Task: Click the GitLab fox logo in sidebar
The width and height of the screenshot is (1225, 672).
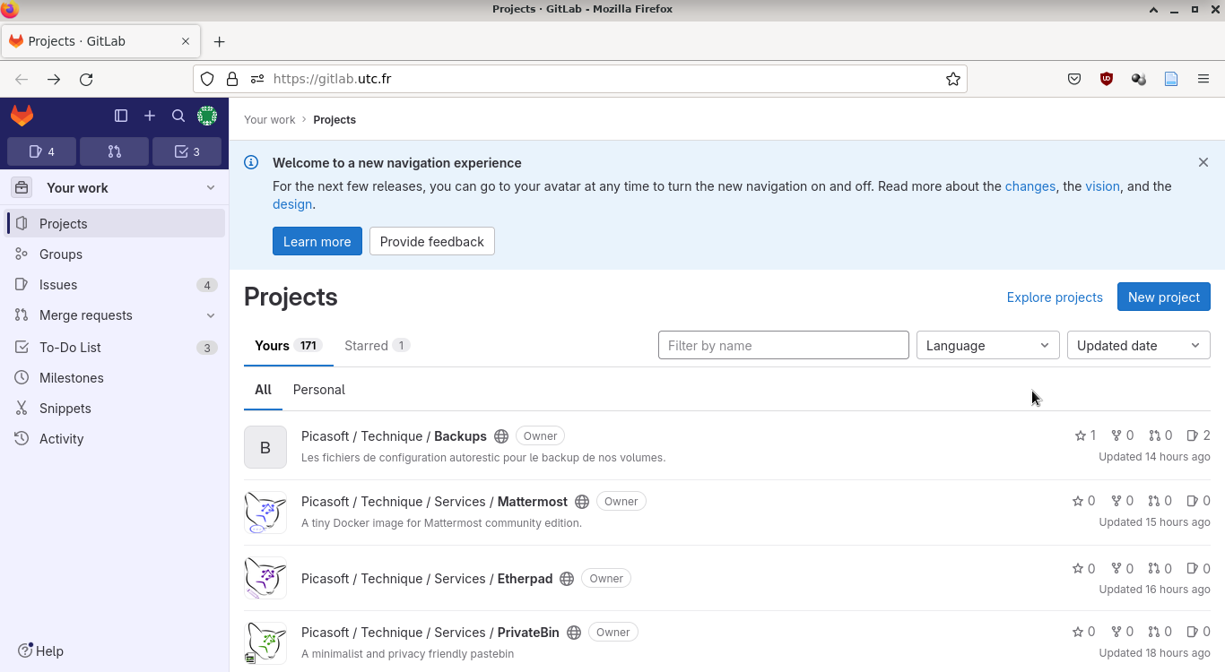Action: coord(22,116)
